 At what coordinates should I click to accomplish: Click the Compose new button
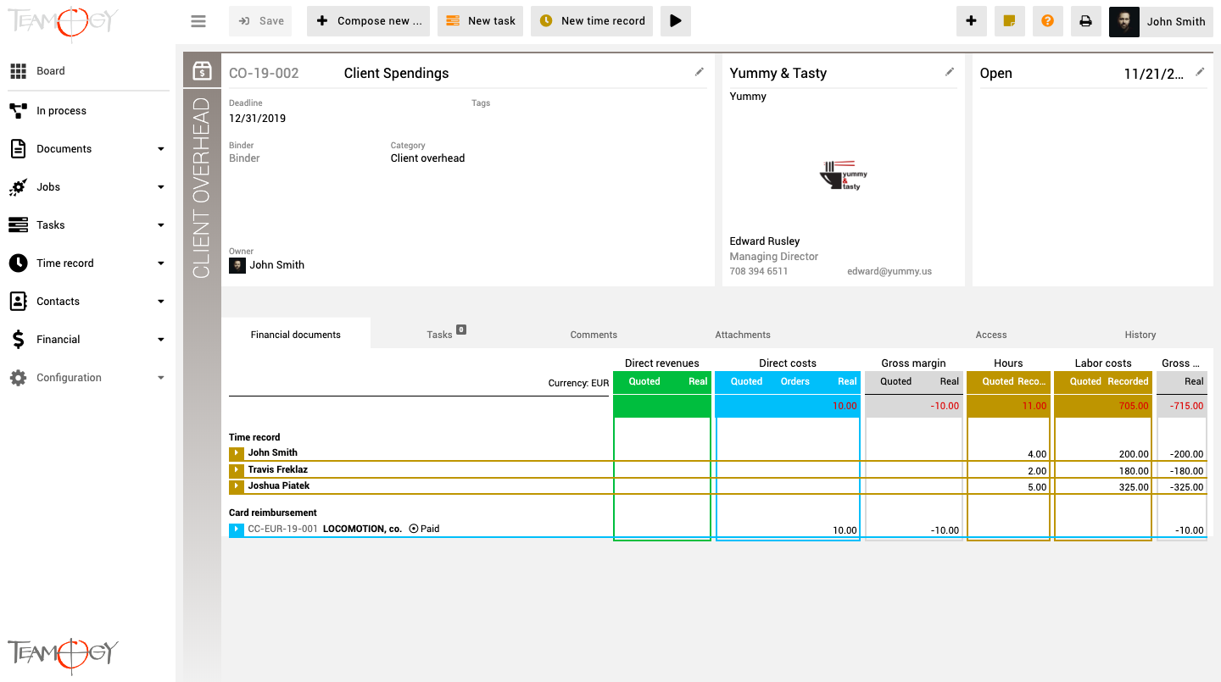(368, 21)
